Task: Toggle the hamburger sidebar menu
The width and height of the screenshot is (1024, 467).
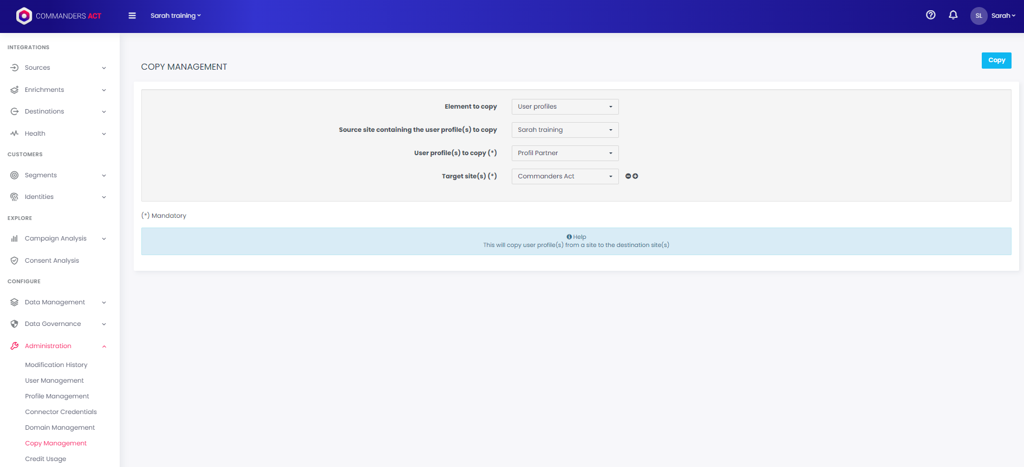Action: click(x=132, y=16)
